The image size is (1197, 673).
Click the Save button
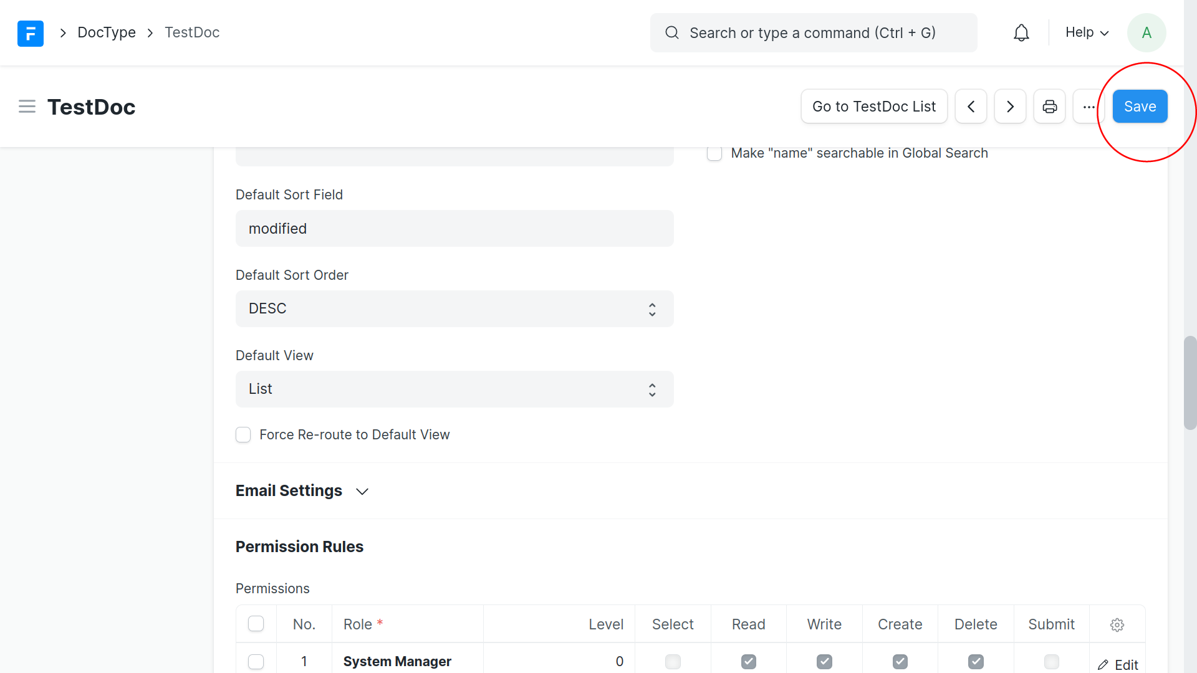(x=1140, y=107)
